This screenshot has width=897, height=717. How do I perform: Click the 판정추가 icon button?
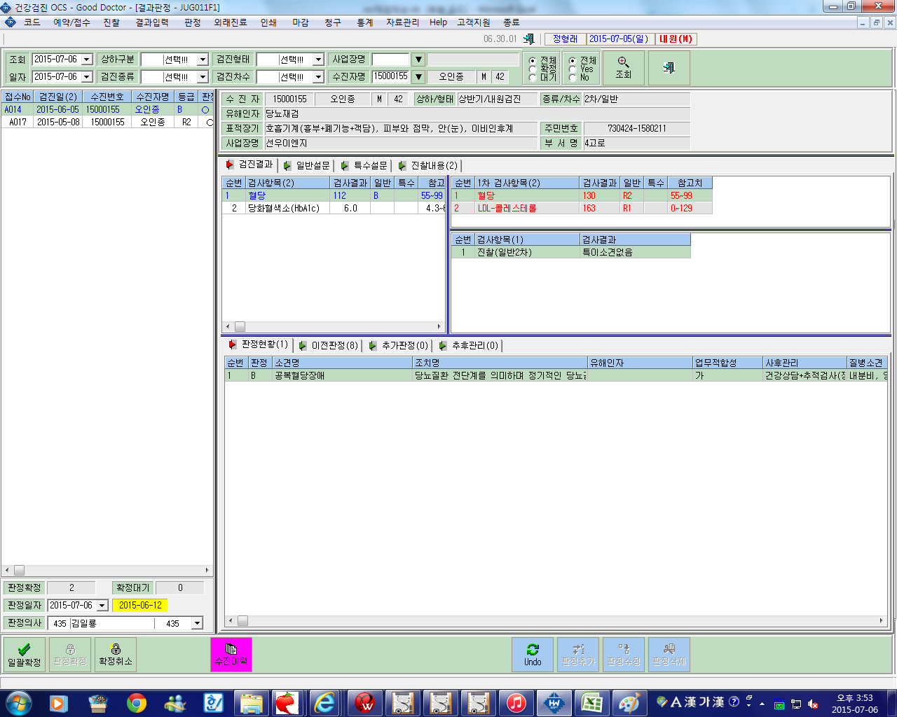(x=578, y=655)
